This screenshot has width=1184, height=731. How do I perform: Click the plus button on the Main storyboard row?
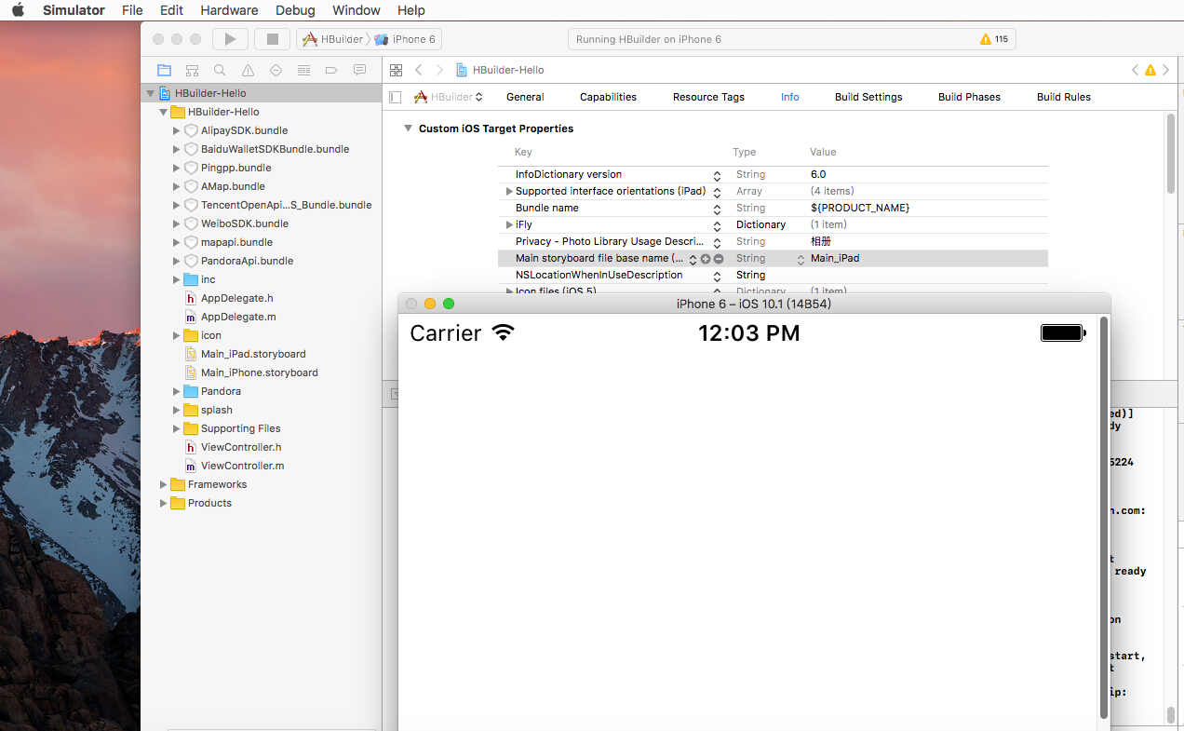(706, 259)
